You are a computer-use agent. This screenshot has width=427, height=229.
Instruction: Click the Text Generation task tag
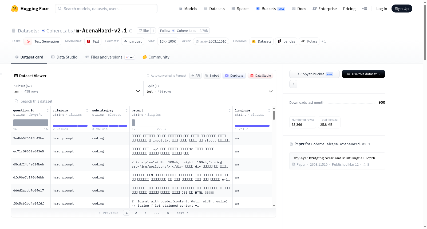[x=42, y=41]
